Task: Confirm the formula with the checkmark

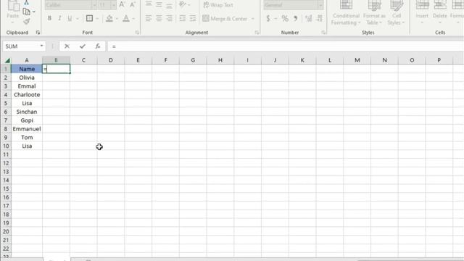Action: pos(83,46)
